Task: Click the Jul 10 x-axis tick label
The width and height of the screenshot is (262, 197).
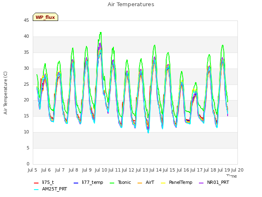Action: (101, 170)
